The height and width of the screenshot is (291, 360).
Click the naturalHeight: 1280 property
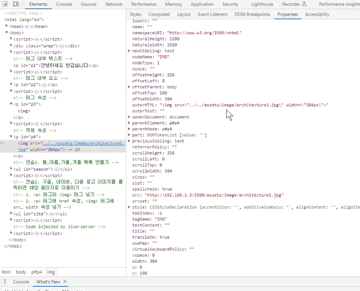pyautogui.click(x=155, y=39)
